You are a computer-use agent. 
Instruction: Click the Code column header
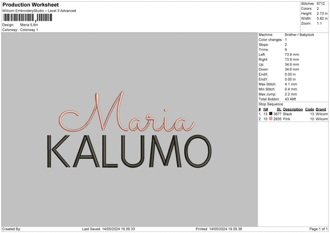click(x=310, y=109)
